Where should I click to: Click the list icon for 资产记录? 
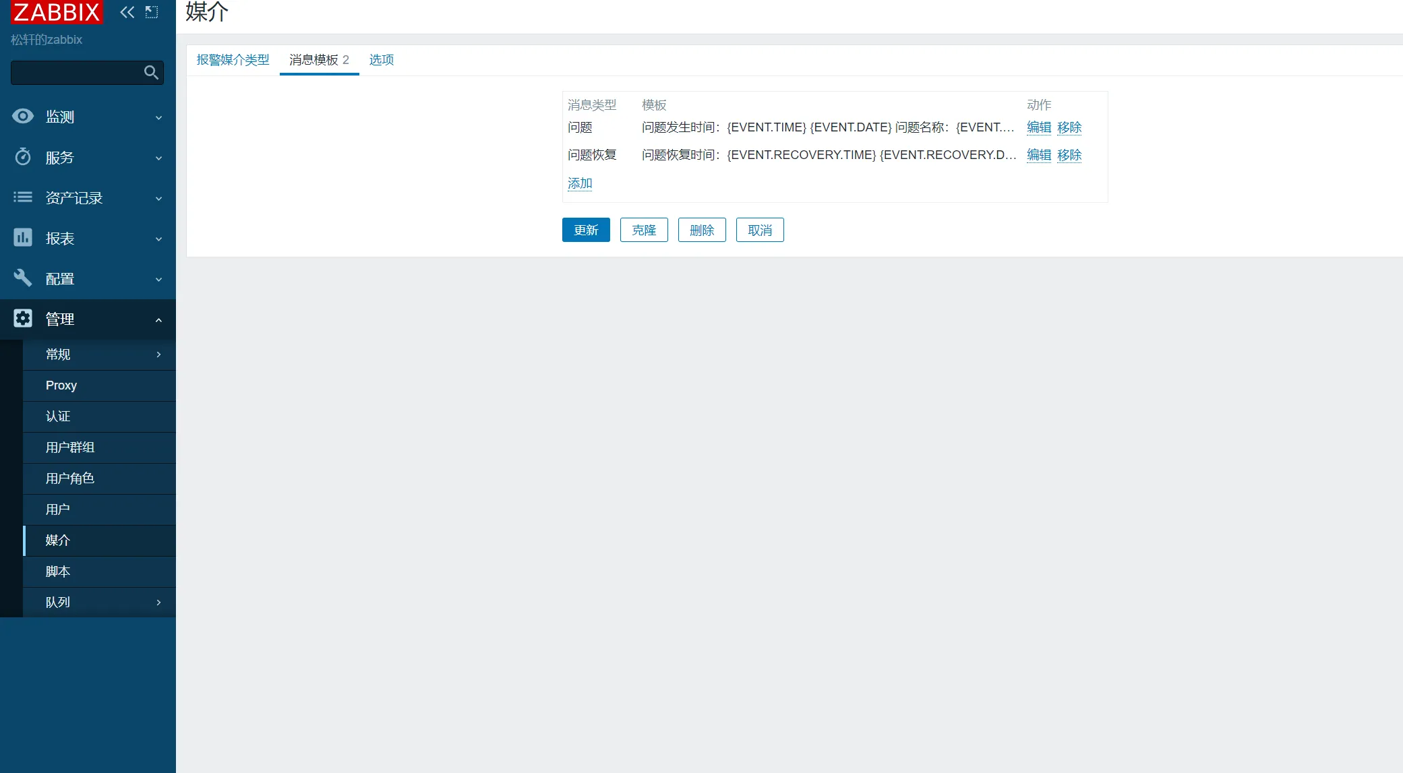(x=23, y=197)
